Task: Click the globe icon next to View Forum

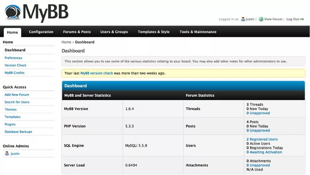Action: [261, 19]
